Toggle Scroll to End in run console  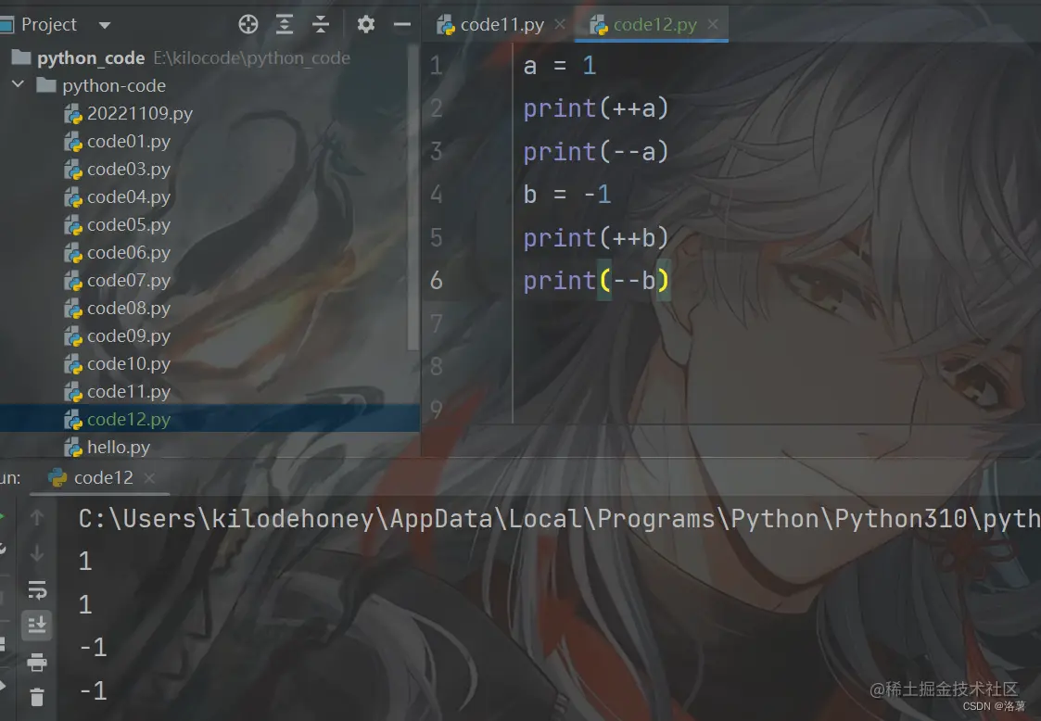[x=37, y=625]
